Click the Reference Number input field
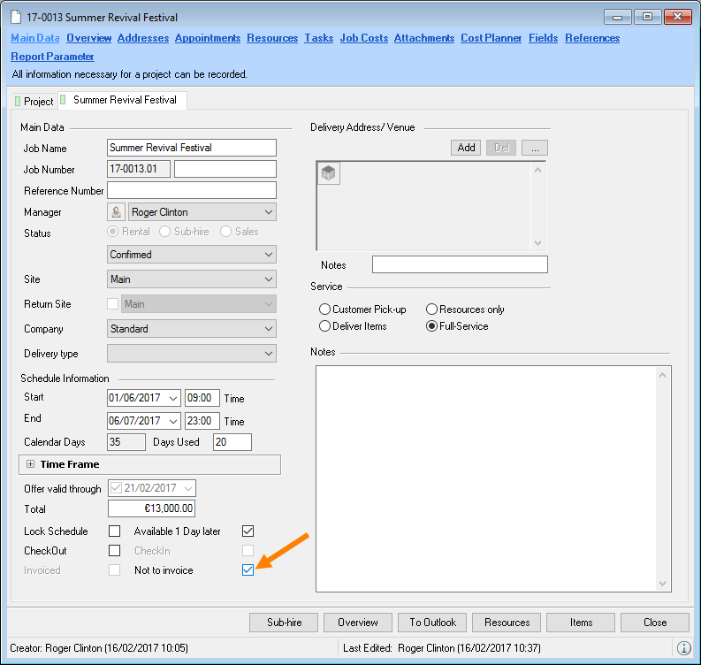 (191, 190)
